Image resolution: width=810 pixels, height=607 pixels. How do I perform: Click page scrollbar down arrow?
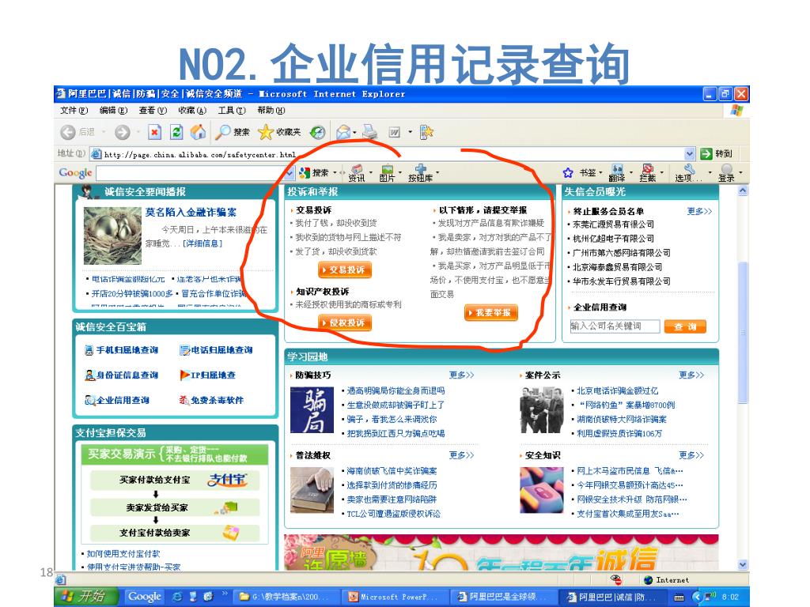(743, 565)
